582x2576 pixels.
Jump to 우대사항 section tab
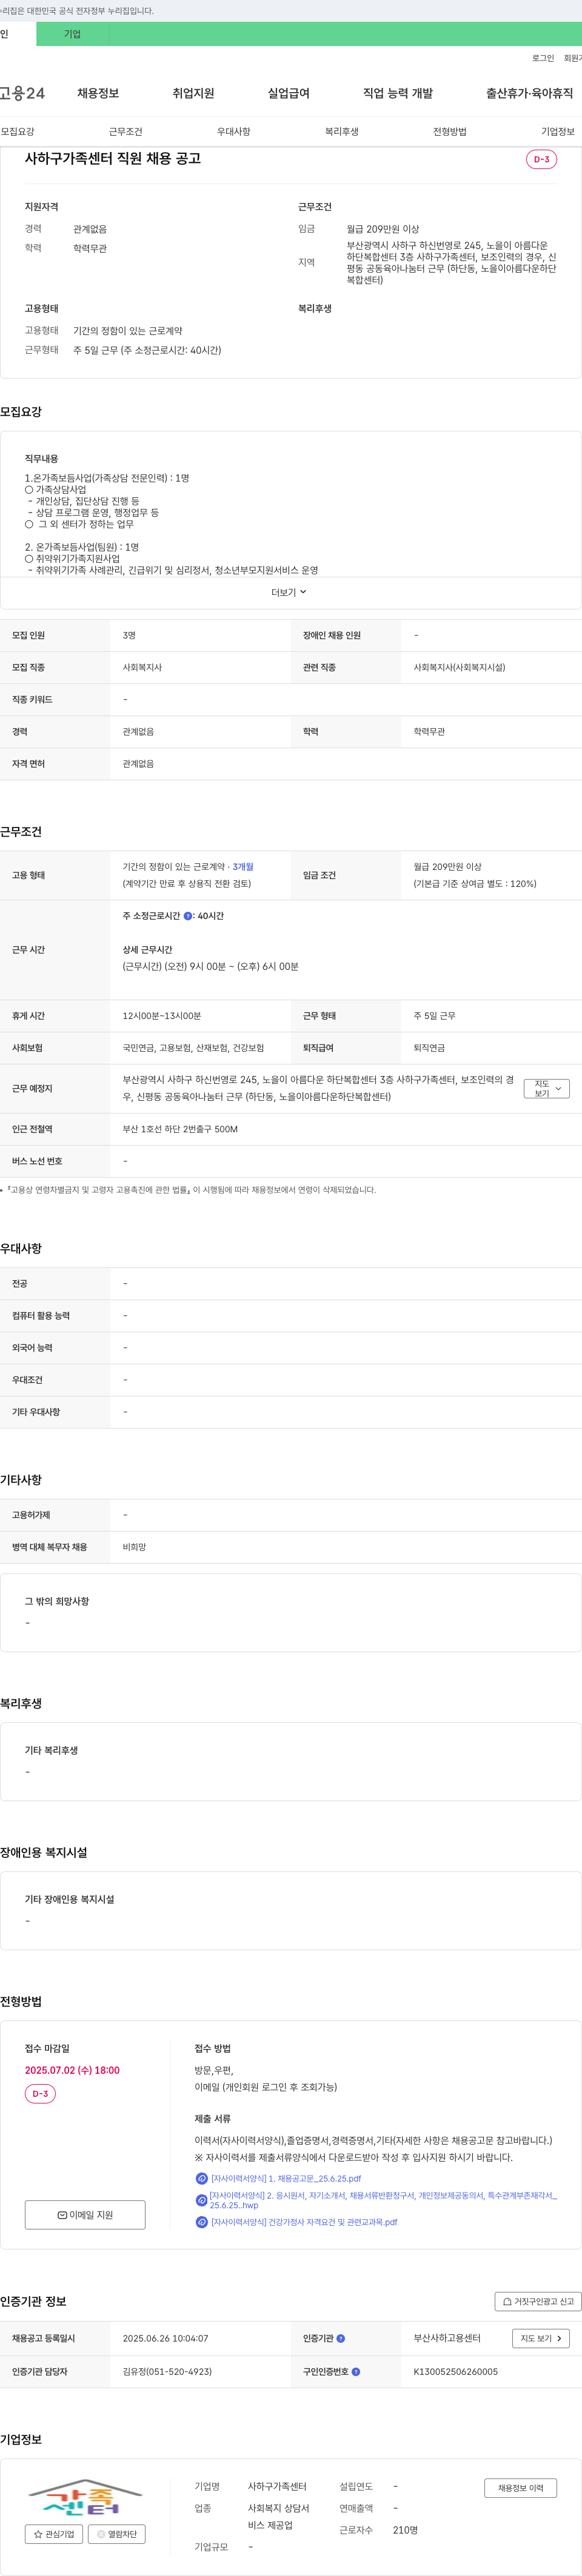click(x=234, y=131)
